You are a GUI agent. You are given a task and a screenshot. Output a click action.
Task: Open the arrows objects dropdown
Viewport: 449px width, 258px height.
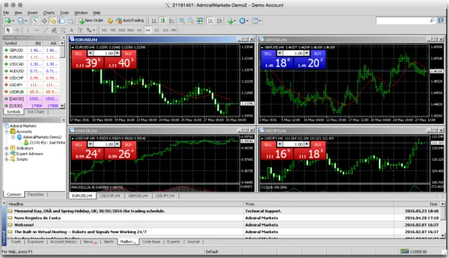coord(91,30)
